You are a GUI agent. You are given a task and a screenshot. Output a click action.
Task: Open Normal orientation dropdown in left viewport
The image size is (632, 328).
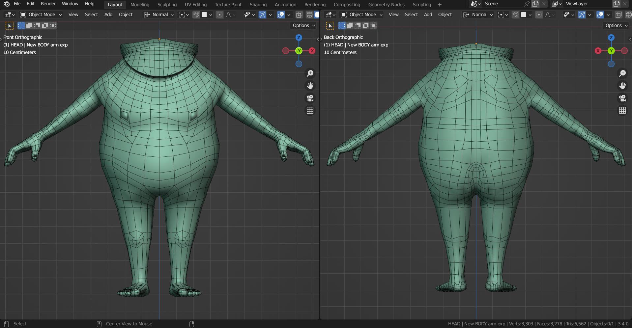[x=158, y=15]
